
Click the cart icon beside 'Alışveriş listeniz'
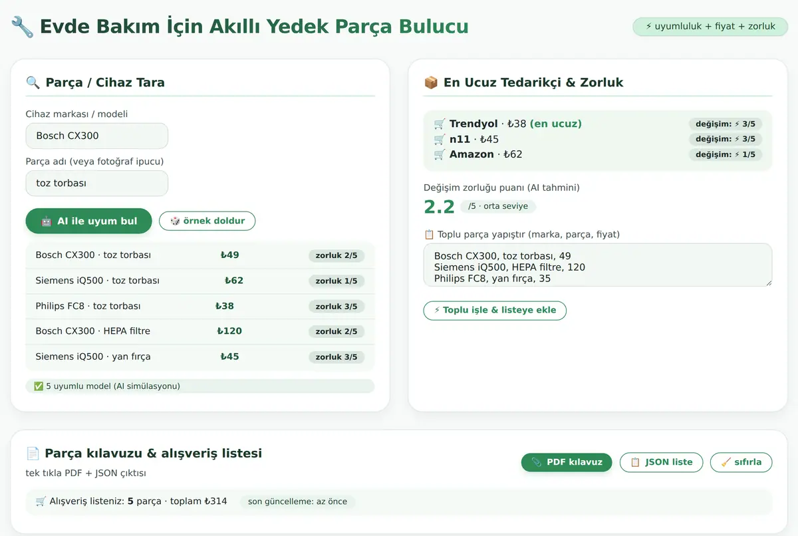click(41, 501)
